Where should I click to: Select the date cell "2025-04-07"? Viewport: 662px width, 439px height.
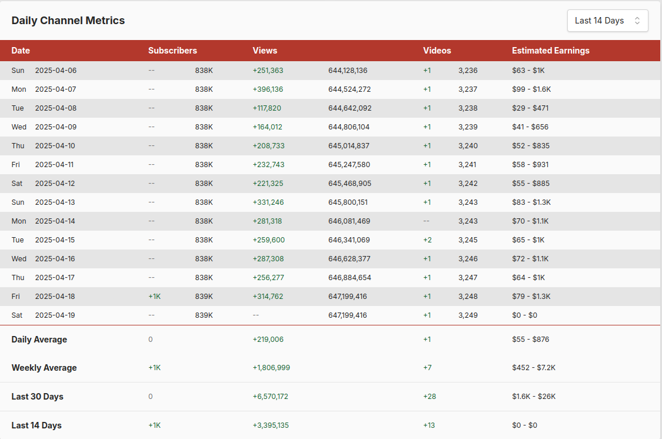click(56, 89)
